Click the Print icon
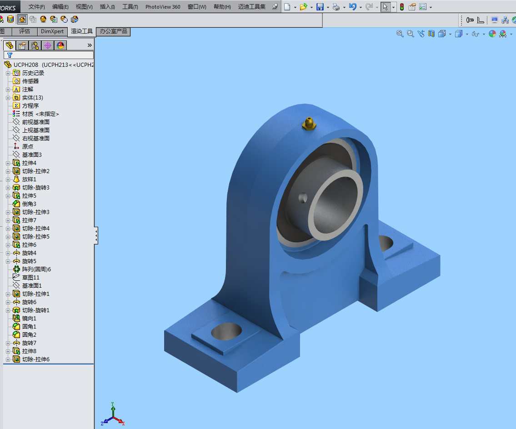 point(336,7)
